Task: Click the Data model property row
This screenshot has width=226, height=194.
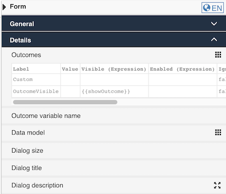Action: 114,133
